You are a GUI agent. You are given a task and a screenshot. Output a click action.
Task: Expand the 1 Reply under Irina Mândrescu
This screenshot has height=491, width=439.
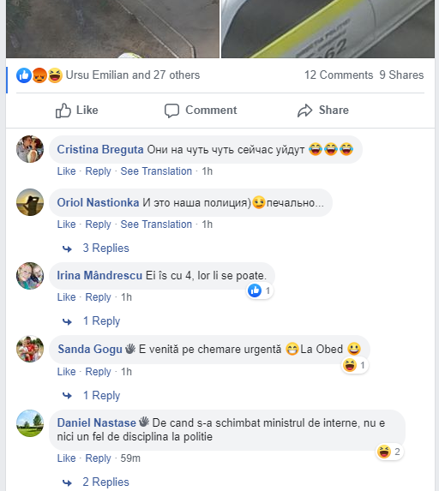pyautogui.click(x=101, y=321)
